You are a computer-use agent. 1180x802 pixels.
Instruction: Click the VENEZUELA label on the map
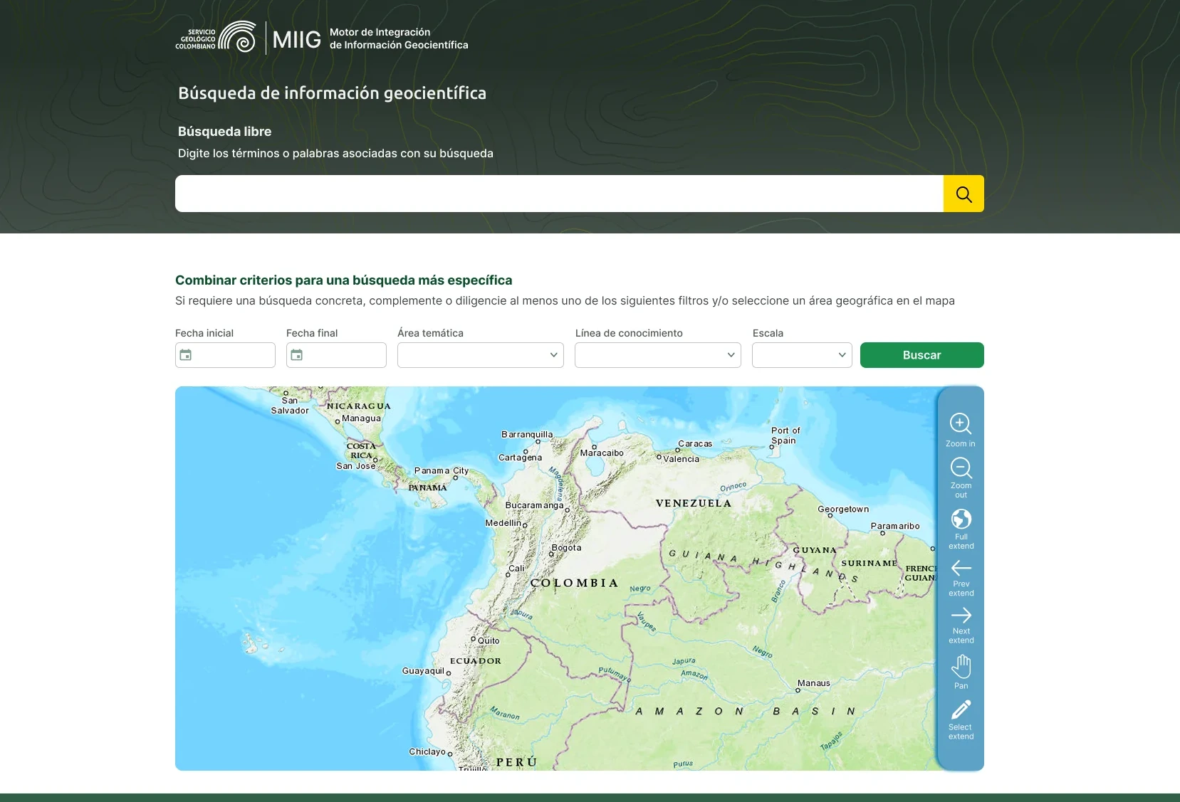point(694,503)
